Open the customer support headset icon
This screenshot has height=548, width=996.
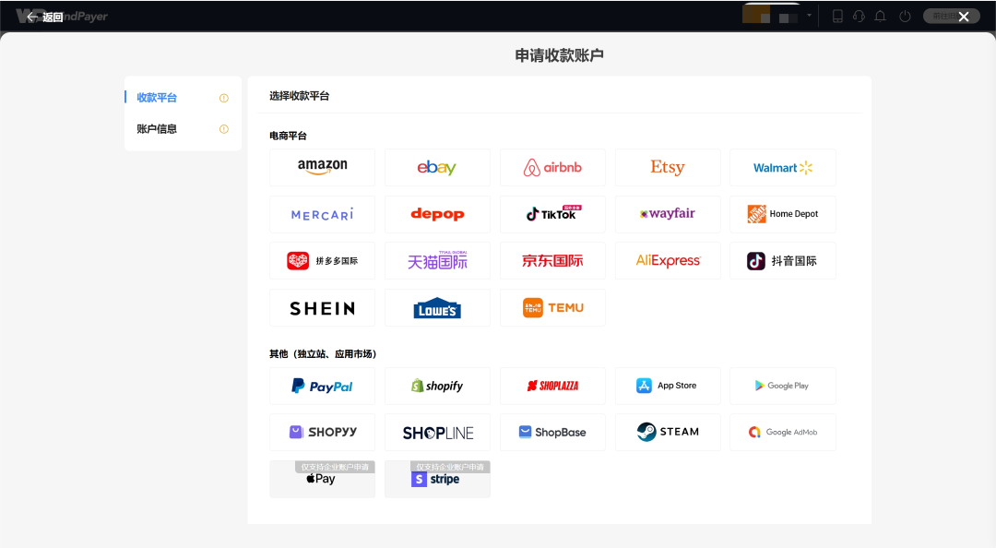(859, 16)
